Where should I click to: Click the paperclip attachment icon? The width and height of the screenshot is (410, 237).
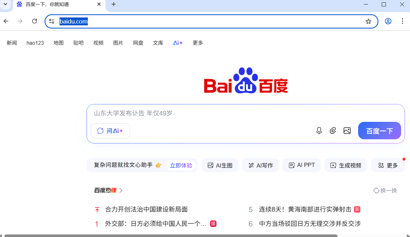tap(333, 130)
